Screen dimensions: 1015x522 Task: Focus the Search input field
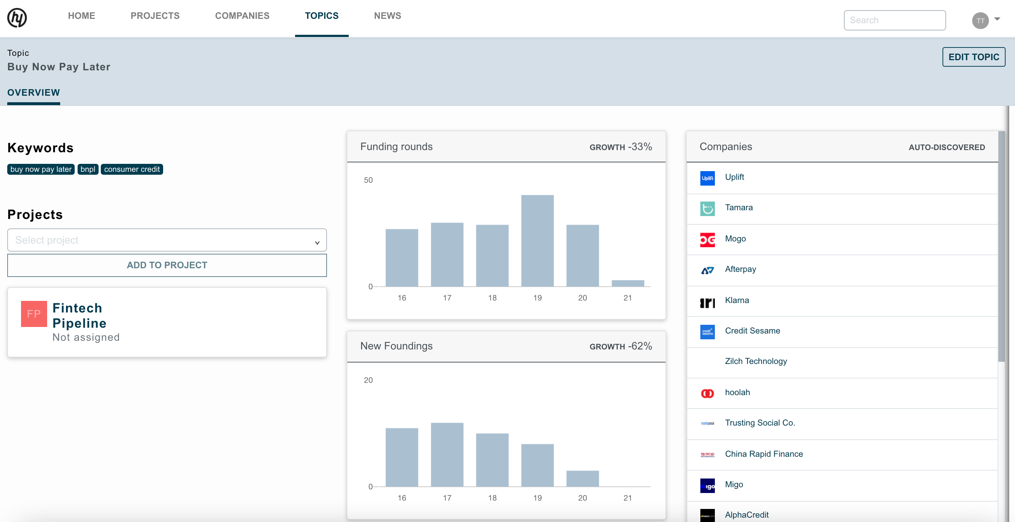tap(894, 20)
